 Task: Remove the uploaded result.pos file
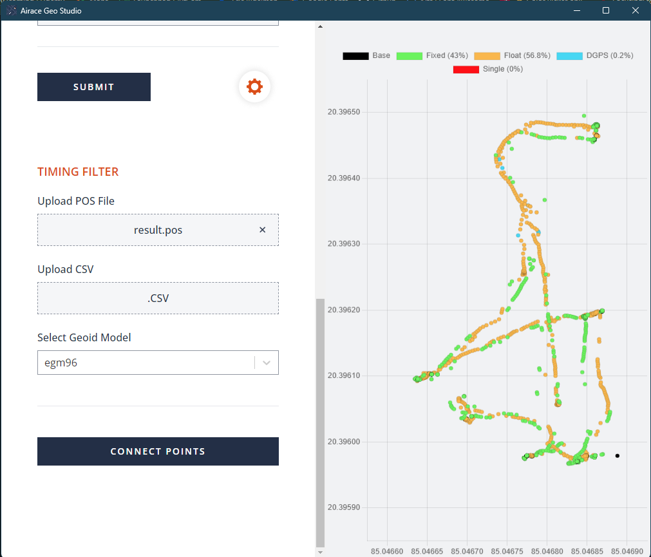[x=262, y=230]
